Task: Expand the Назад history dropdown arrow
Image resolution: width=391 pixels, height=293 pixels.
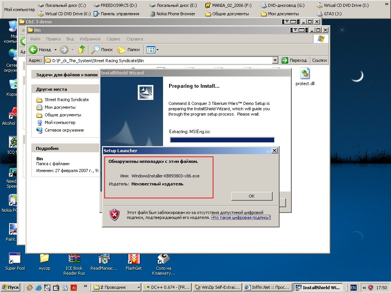Action: [55, 50]
